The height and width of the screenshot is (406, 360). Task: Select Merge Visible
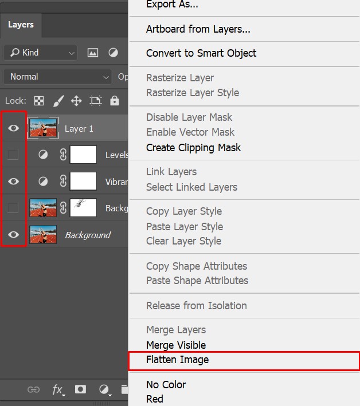coord(176,345)
